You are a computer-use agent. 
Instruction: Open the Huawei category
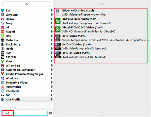coord(27,19)
